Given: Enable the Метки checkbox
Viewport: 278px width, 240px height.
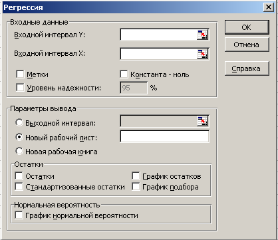Looking at the screenshot, I should (20, 74).
